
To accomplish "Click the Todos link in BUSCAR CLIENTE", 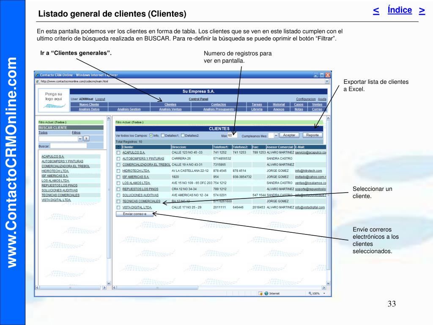I will point(43,132).
